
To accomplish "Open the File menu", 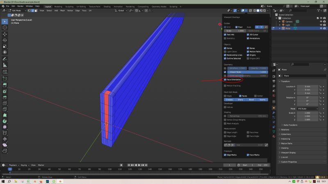I will tap(7, 6).
